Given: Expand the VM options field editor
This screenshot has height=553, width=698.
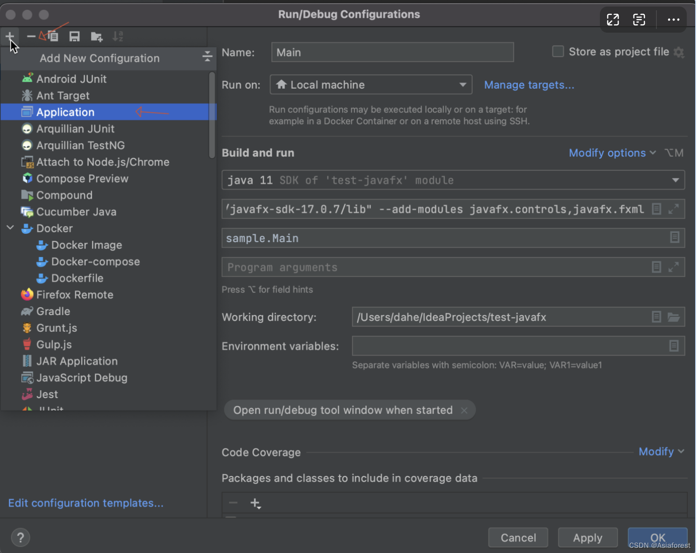Looking at the screenshot, I should pos(674,209).
